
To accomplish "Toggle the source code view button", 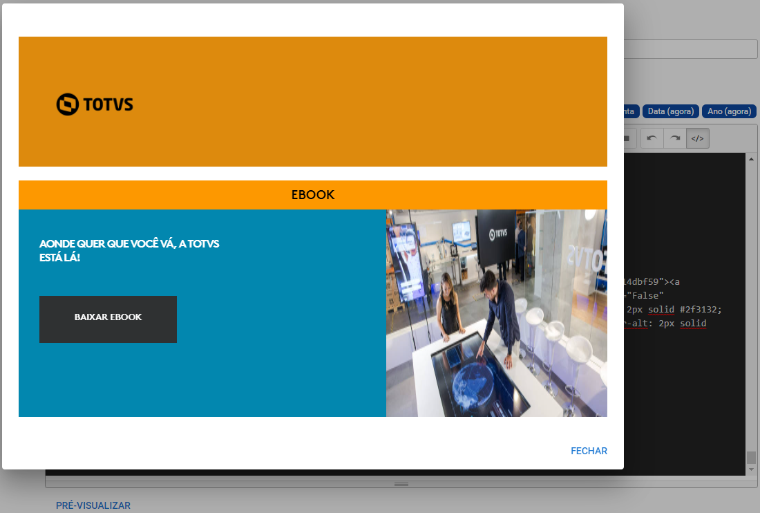I will click(x=698, y=138).
